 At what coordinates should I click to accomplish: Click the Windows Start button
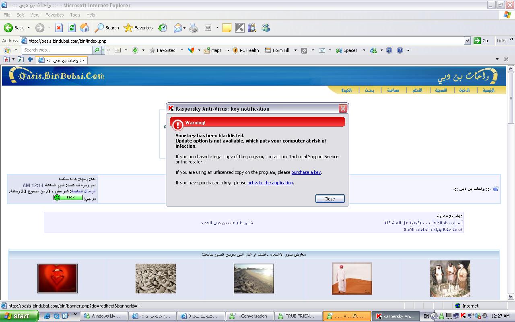point(19,316)
